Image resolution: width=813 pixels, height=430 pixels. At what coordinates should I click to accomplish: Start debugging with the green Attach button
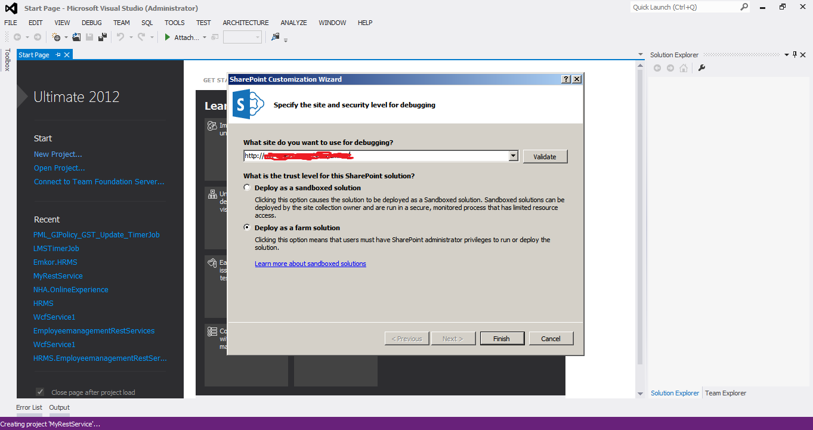[168, 37]
